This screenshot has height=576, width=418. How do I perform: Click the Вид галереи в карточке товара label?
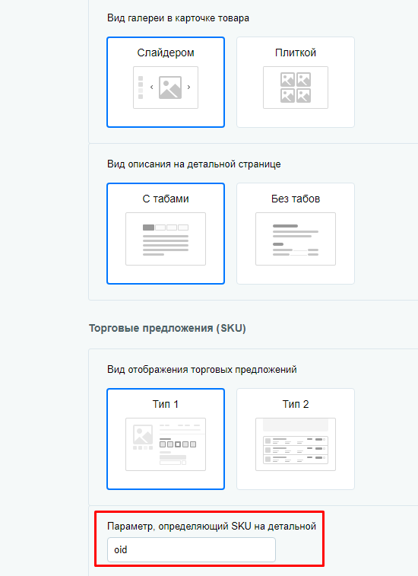click(178, 18)
